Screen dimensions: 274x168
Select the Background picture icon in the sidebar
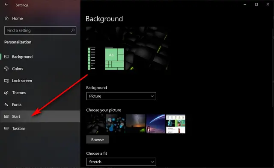click(6, 57)
